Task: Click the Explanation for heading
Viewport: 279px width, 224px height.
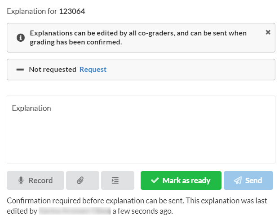Action: [32, 11]
